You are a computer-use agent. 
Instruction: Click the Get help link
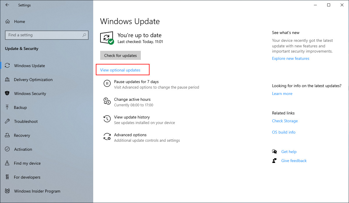click(x=289, y=152)
